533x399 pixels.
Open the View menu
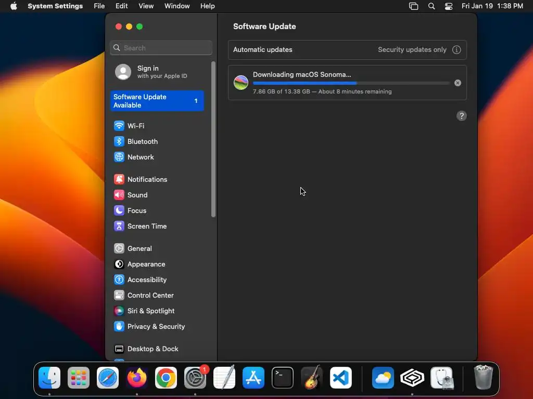click(146, 6)
